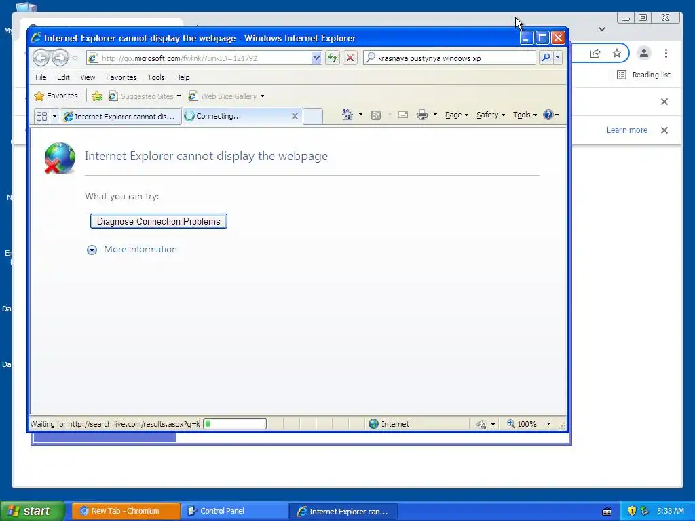Open the Windows Start button

click(33, 512)
